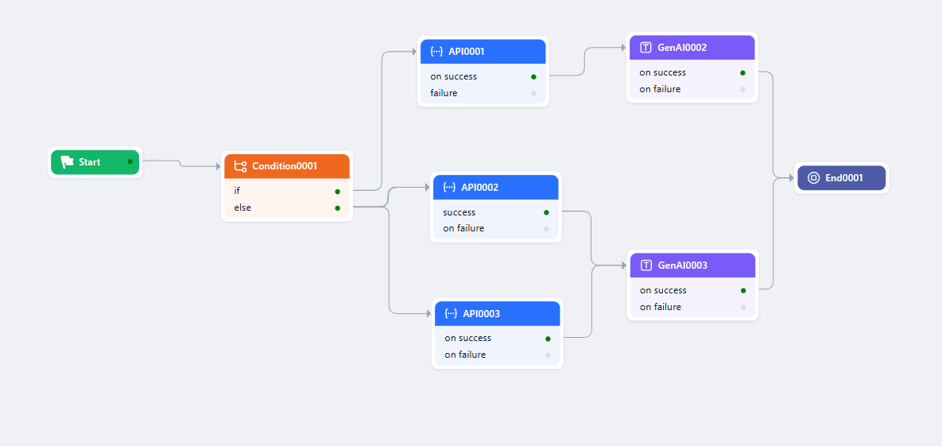Click the green output port of Start
This screenshot has height=446, width=942.
[x=130, y=161]
